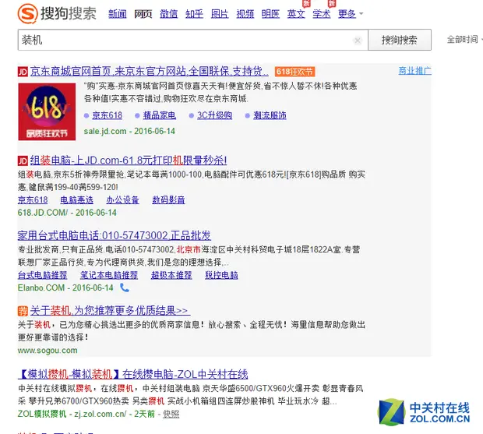483x434 pixels.
Task: Click the JD icon beside 京东商城官网首页
Action: pos(23,72)
